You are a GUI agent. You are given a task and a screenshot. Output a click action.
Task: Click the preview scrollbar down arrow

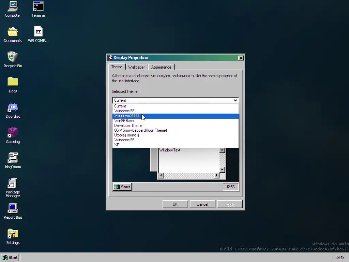222,170
